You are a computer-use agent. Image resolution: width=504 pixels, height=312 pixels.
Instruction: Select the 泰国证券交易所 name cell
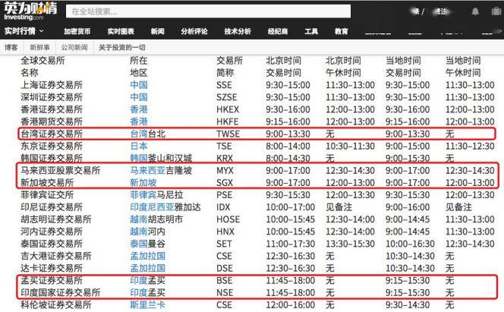pos(52,244)
